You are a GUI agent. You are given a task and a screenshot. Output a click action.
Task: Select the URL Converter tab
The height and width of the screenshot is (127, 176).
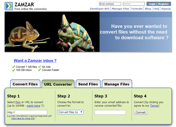pyautogui.click(x=58, y=84)
